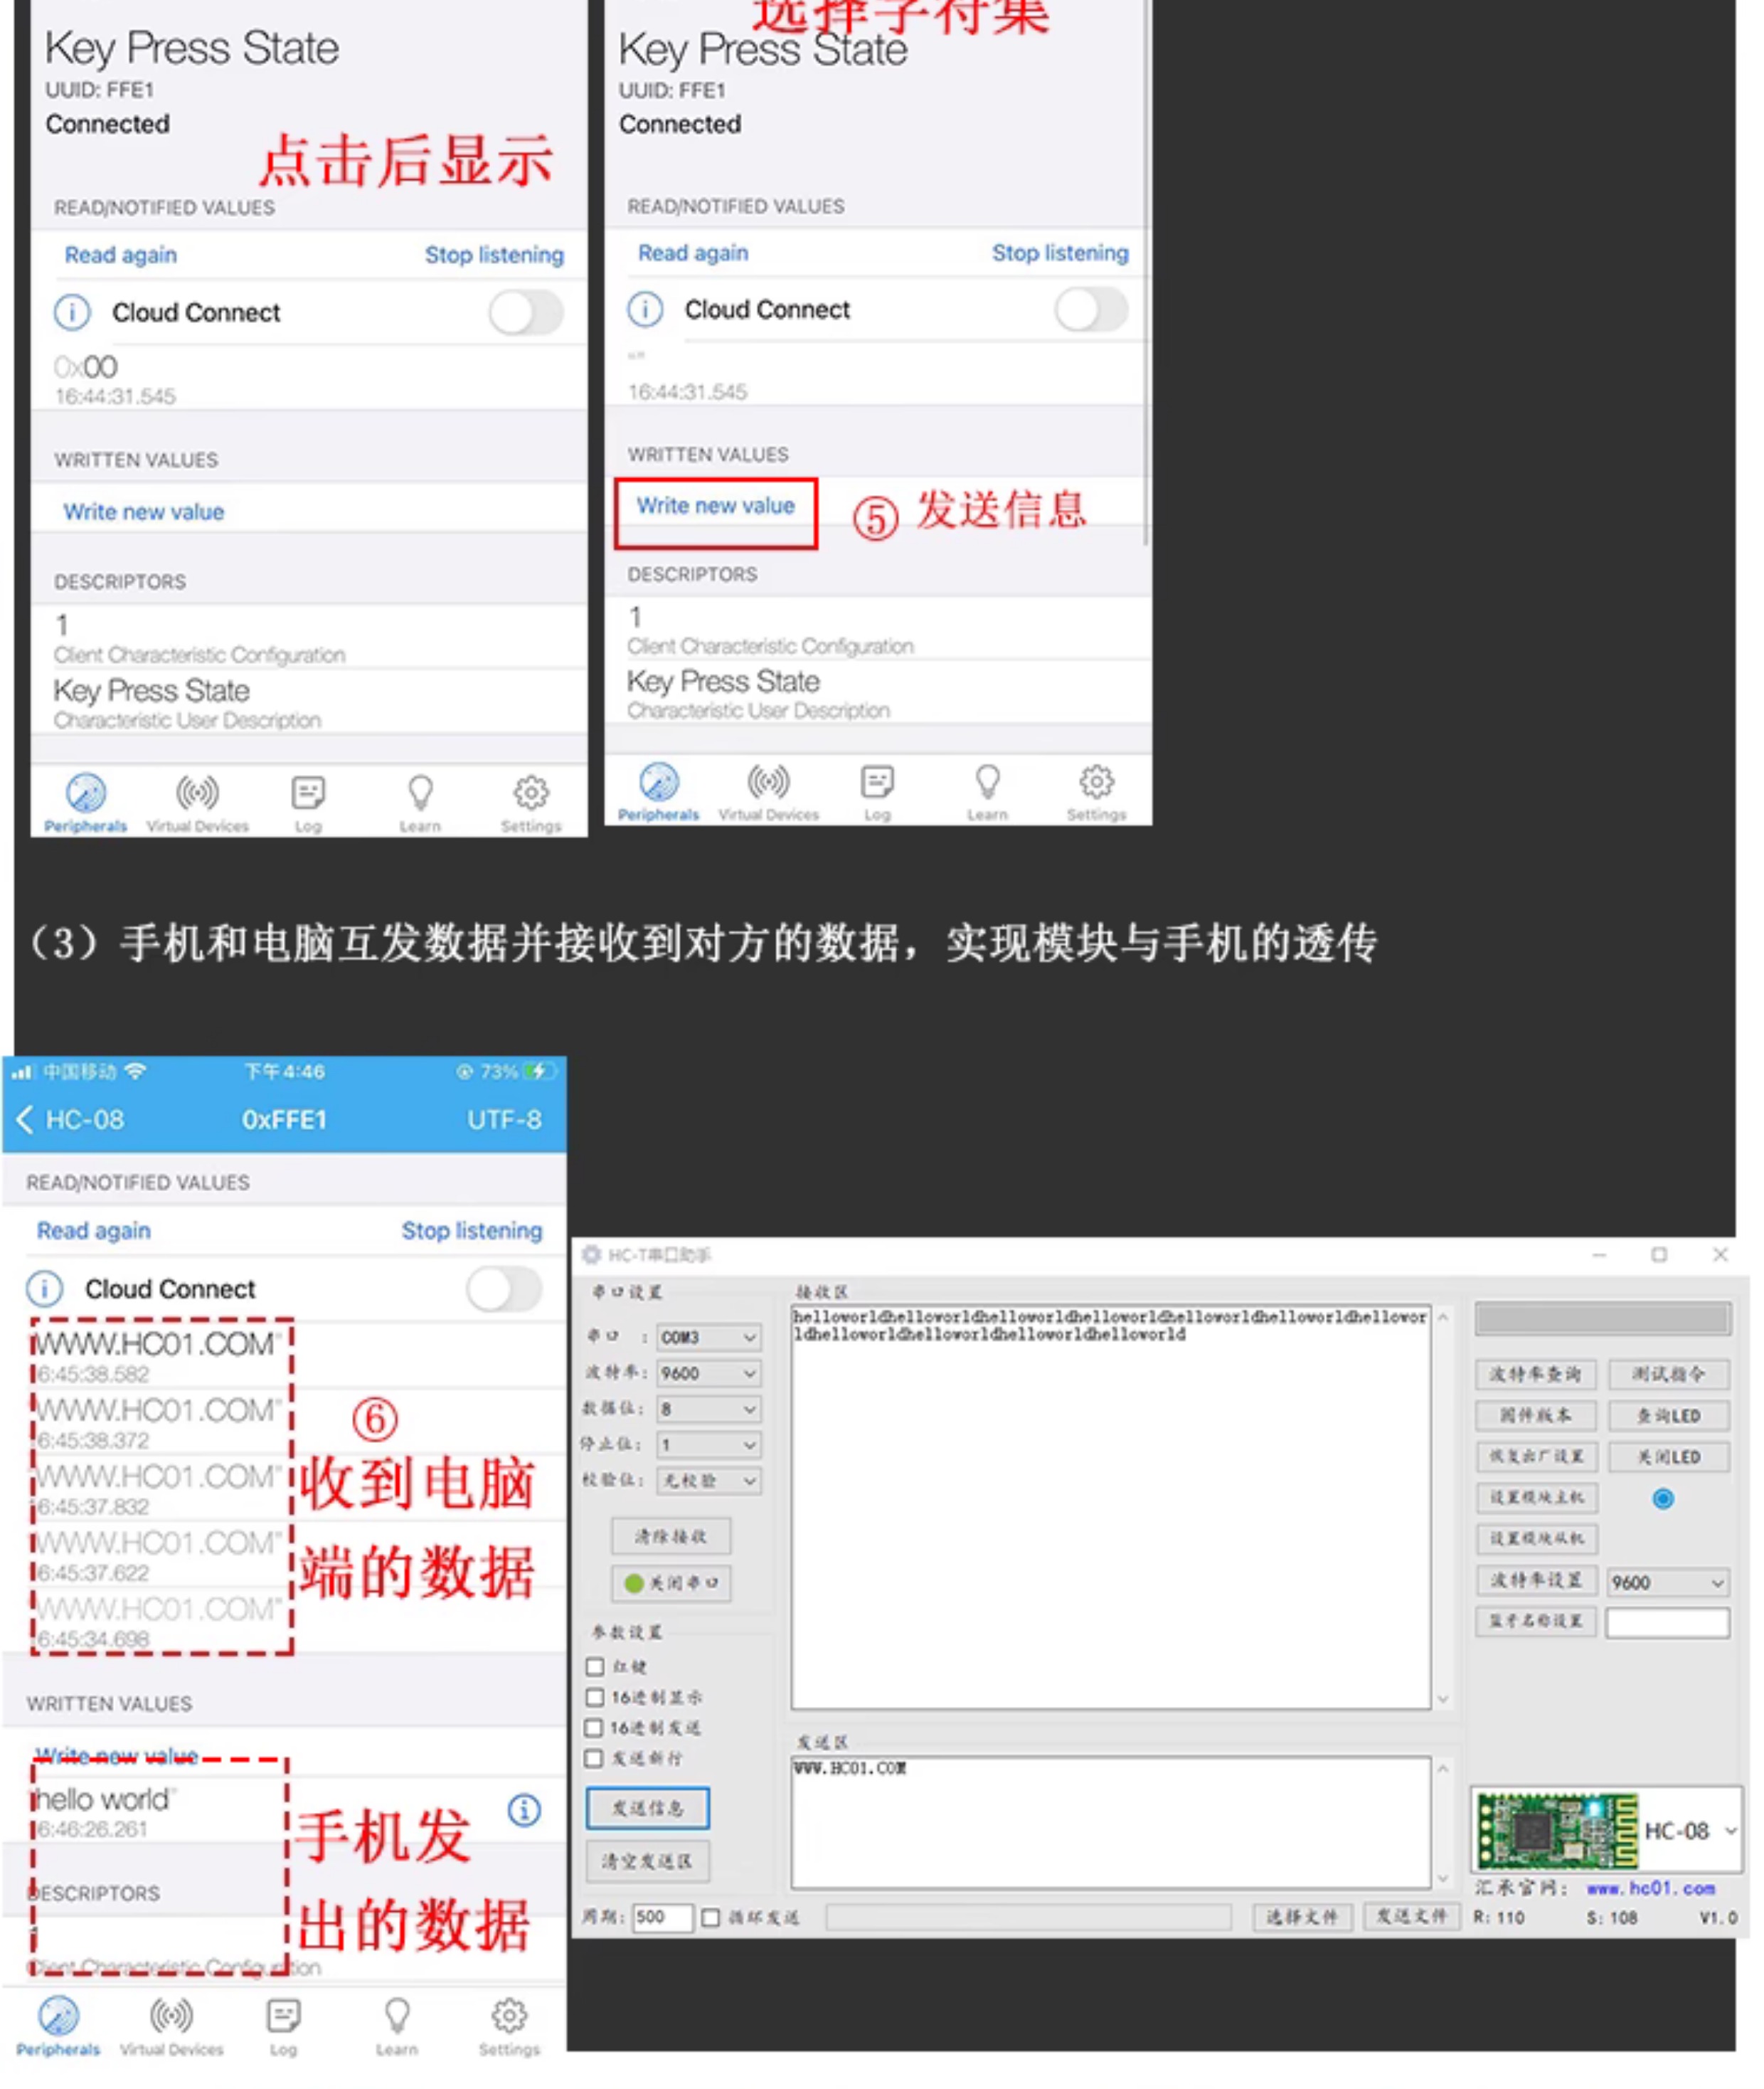Tap Cloud Connect info icon in HC-08 phone screen
This screenshot has height=2089, width=1764.
[x=44, y=1289]
